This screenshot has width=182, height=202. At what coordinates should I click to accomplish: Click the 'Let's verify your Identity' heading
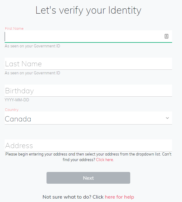(88, 10)
